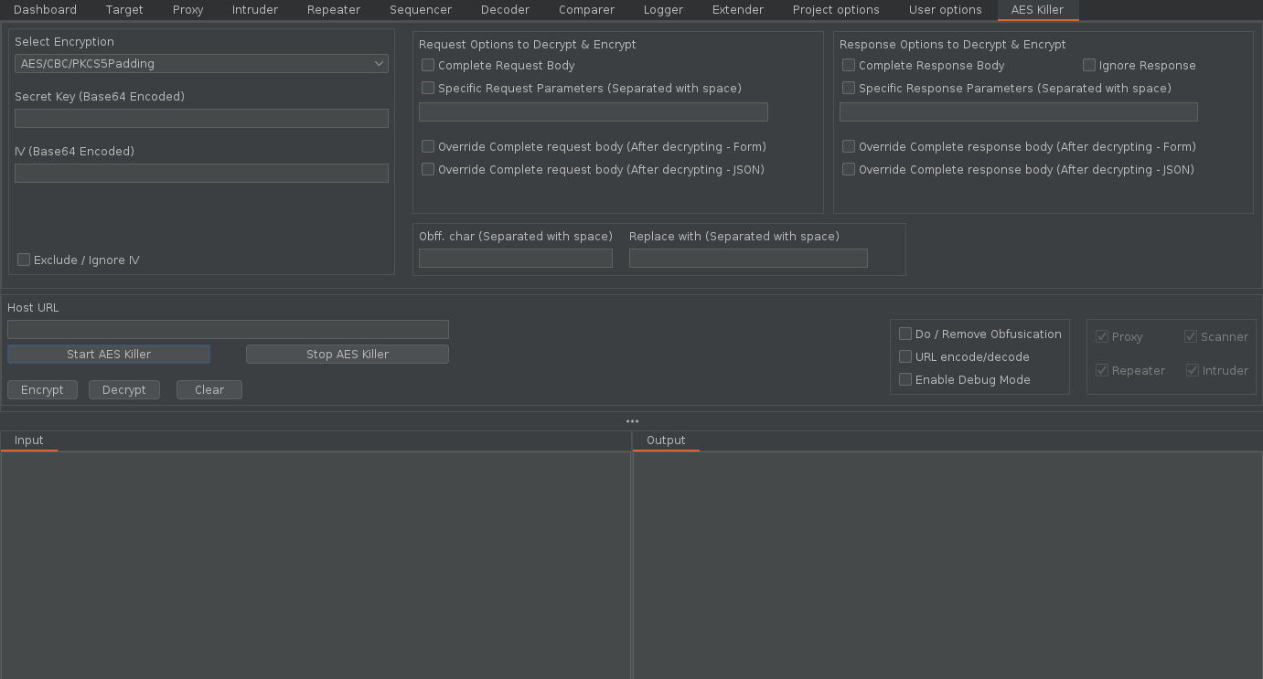
Task: Click the Encrypt button
Action: point(42,389)
